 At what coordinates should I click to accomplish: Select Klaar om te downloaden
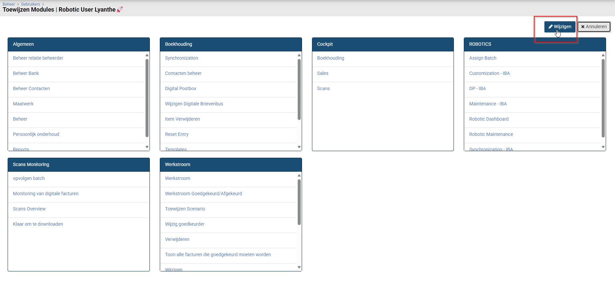tap(38, 224)
